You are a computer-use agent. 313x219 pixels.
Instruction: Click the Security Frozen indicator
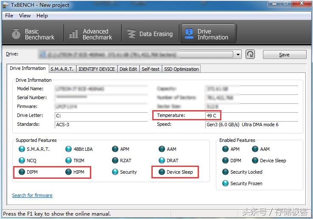coord(225,183)
